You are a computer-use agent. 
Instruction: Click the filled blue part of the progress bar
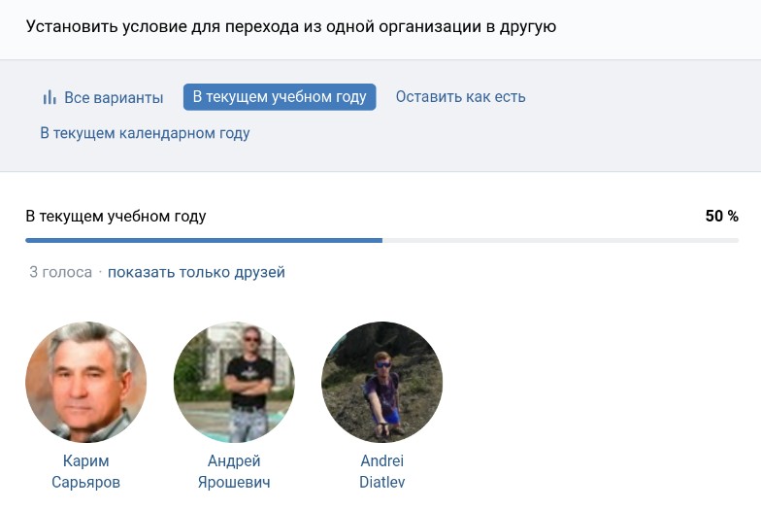(x=204, y=240)
